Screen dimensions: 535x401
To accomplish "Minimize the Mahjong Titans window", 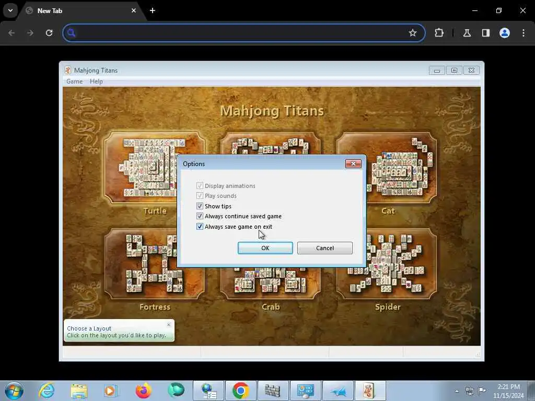I will pos(437,70).
